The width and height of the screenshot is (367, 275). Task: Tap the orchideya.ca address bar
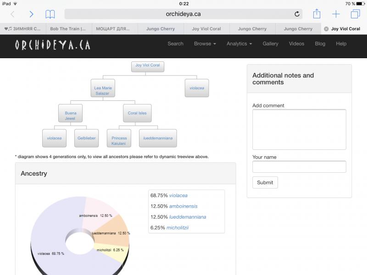[183, 14]
